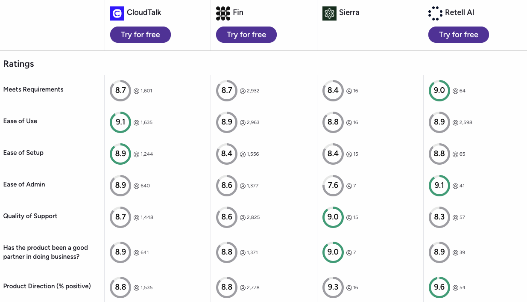527x302 pixels.
Task: Try Retell AI for free
Action: pos(459,35)
